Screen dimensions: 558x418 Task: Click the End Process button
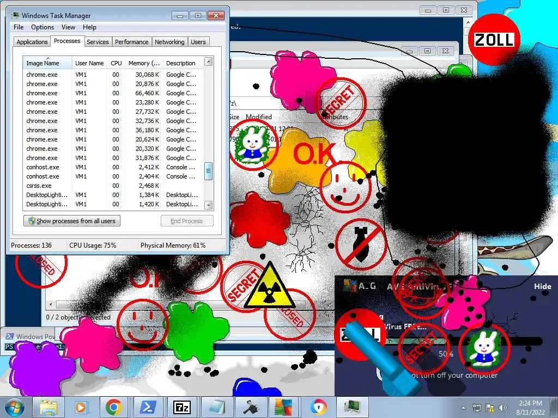pos(187,221)
